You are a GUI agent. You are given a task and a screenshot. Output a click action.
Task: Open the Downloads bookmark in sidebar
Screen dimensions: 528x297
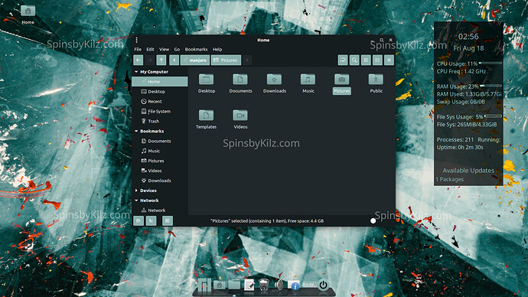click(x=160, y=181)
